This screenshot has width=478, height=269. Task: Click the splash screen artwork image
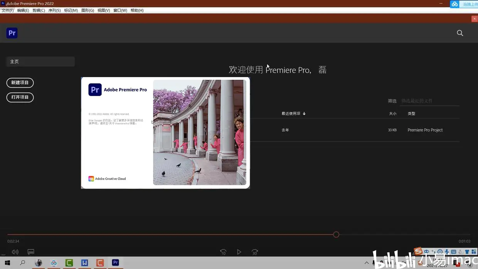tap(200, 133)
